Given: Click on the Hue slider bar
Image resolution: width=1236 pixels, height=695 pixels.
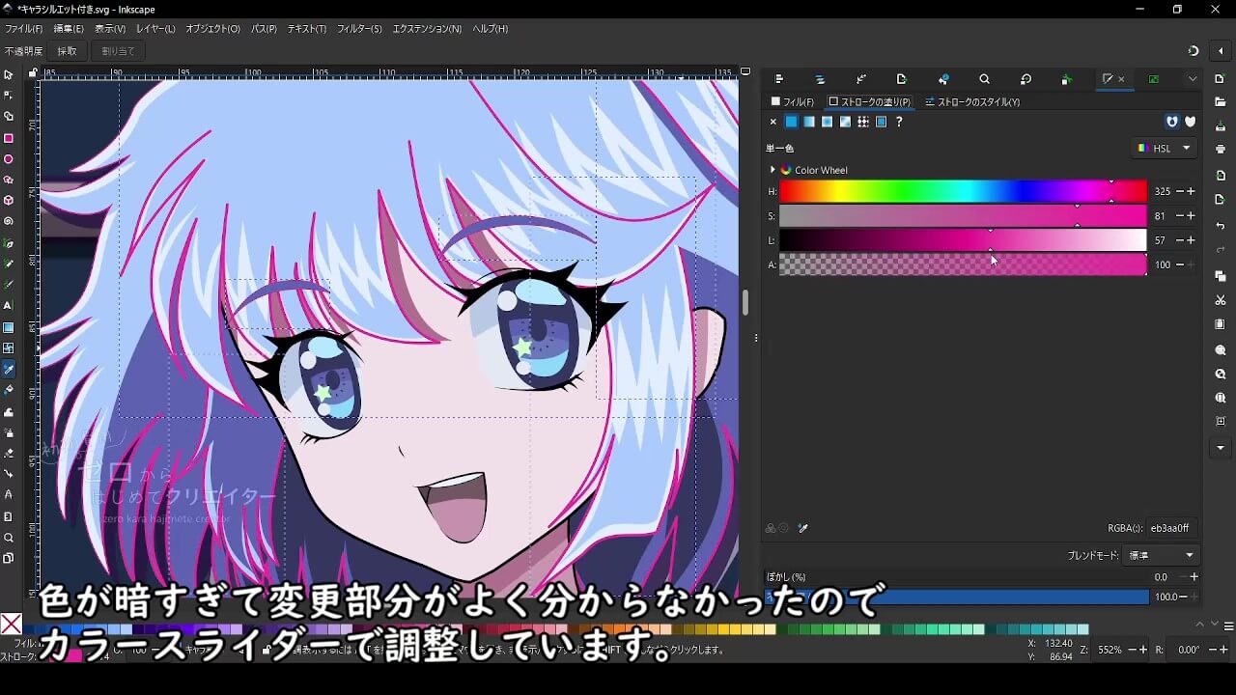Looking at the screenshot, I should pos(963,191).
